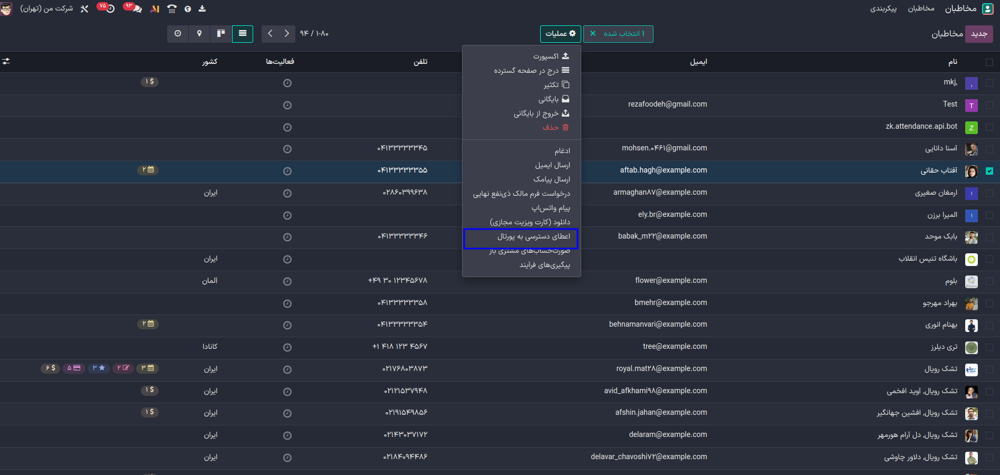This screenshot has height=475, width=1000.
Task: Choose ارسال ایمیل menu item
Action: 522,165
